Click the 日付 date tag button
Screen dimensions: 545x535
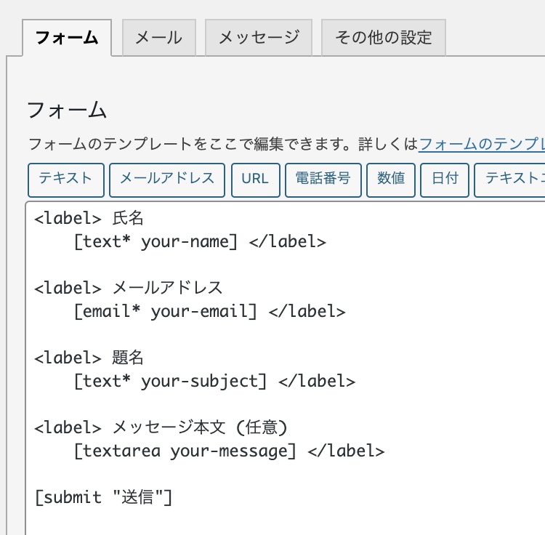[445, 180]
